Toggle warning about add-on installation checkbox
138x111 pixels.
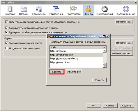tap(6, 22)
